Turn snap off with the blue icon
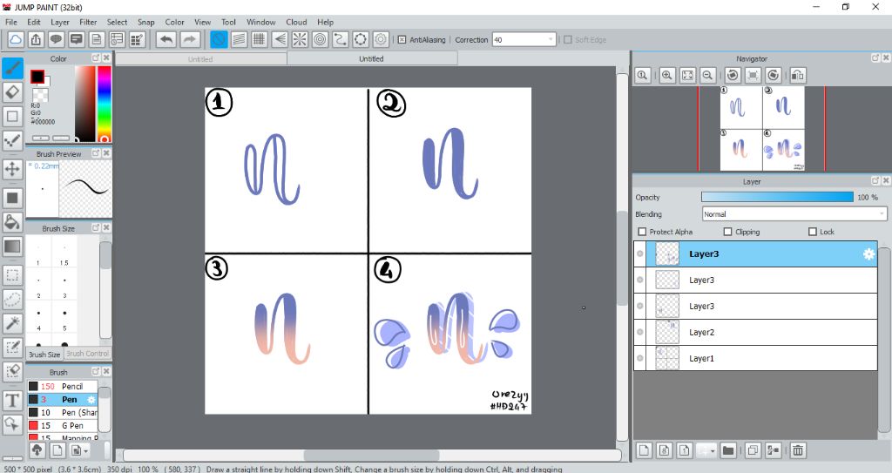Viewport: 892px width, 473px height. [x=219, y=39]
